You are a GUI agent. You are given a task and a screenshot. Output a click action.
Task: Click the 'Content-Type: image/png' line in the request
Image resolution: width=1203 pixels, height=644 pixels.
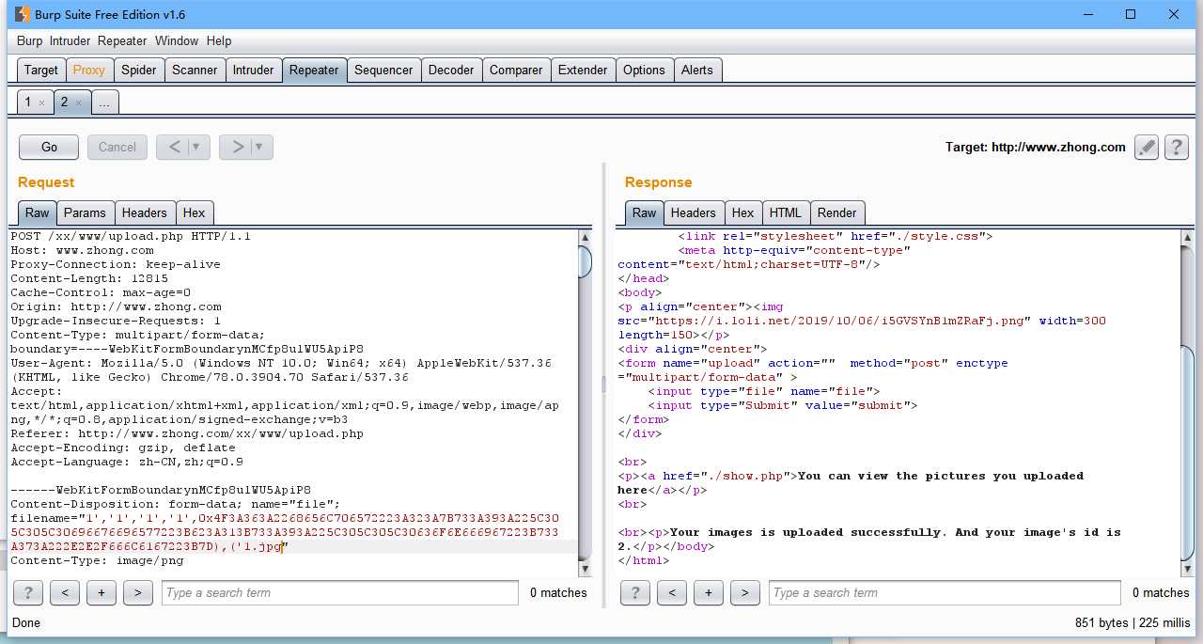(97, 560)
